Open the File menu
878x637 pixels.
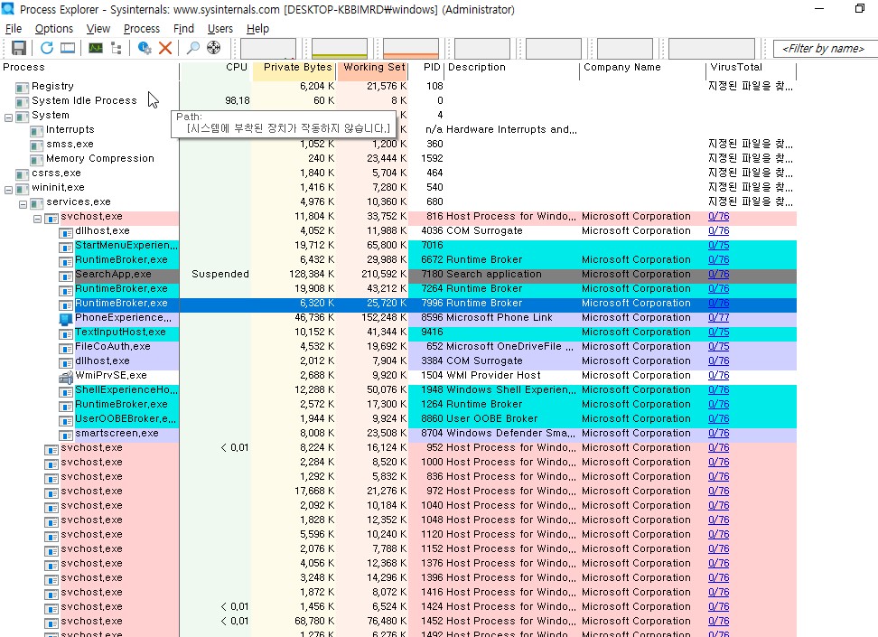click(14, 29)
